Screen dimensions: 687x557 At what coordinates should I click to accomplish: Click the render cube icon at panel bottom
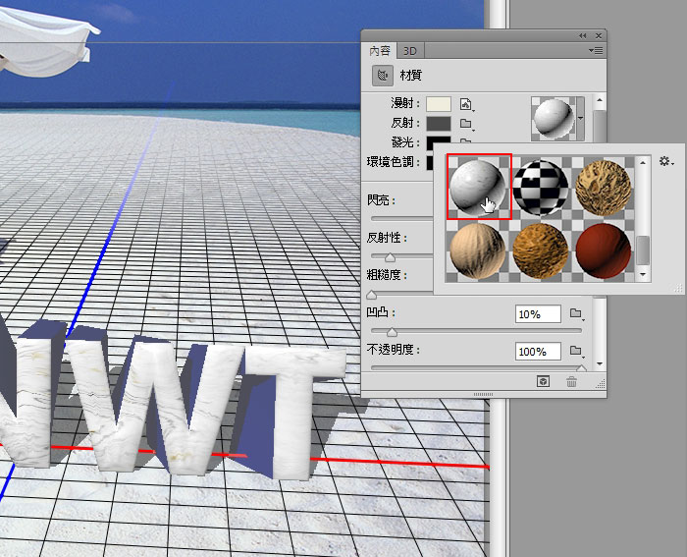(x=542, y=382)
